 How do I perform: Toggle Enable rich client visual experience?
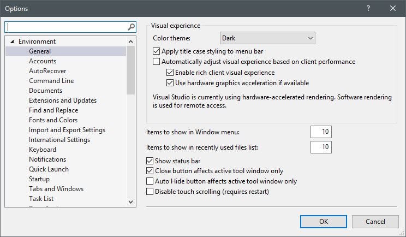(x=170, y=72)
